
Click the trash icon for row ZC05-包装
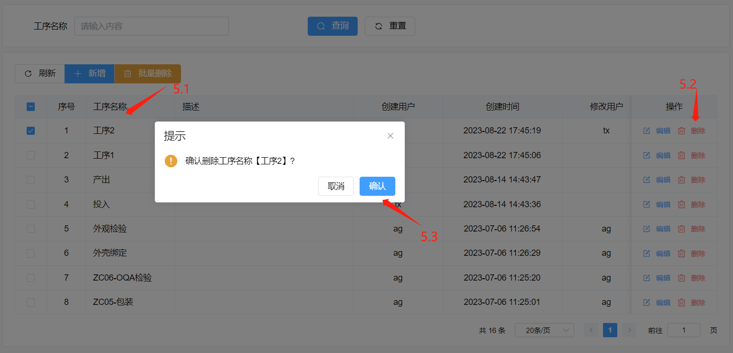coord(681,303)
